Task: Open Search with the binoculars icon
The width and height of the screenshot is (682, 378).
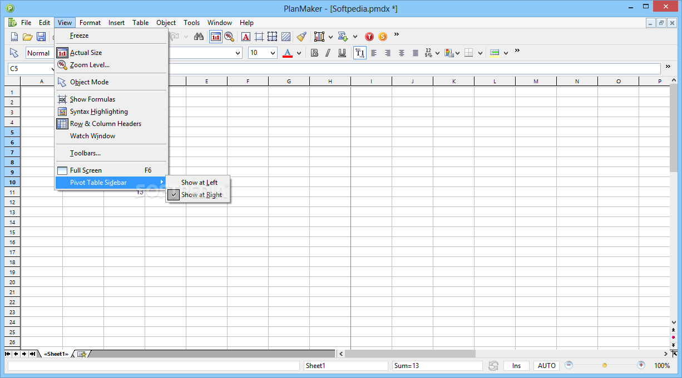Action: point(199,37)
